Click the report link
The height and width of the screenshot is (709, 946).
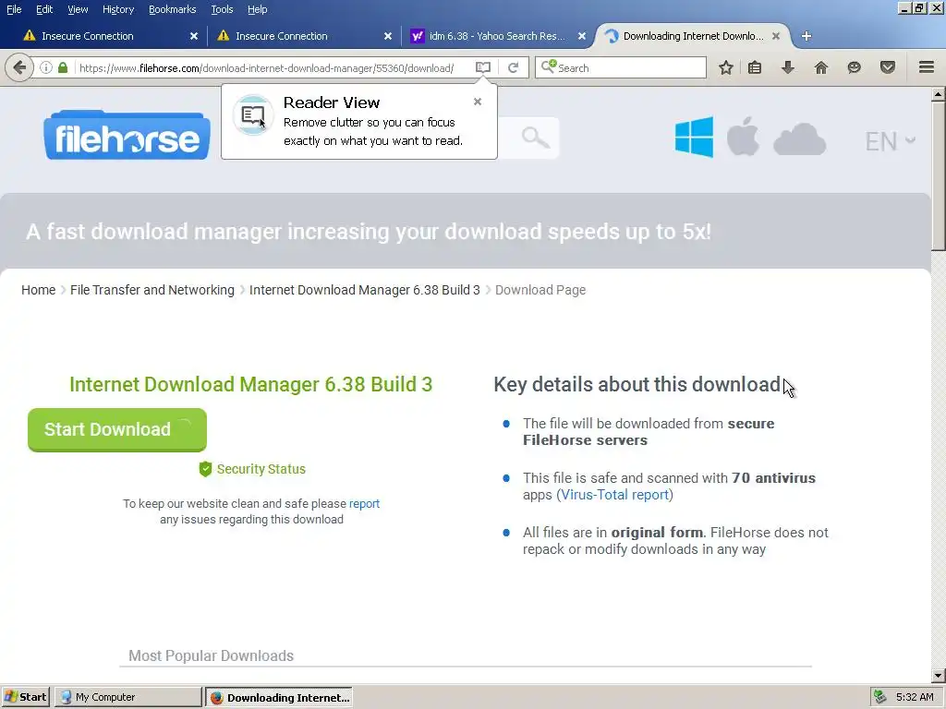pos(364,503)
